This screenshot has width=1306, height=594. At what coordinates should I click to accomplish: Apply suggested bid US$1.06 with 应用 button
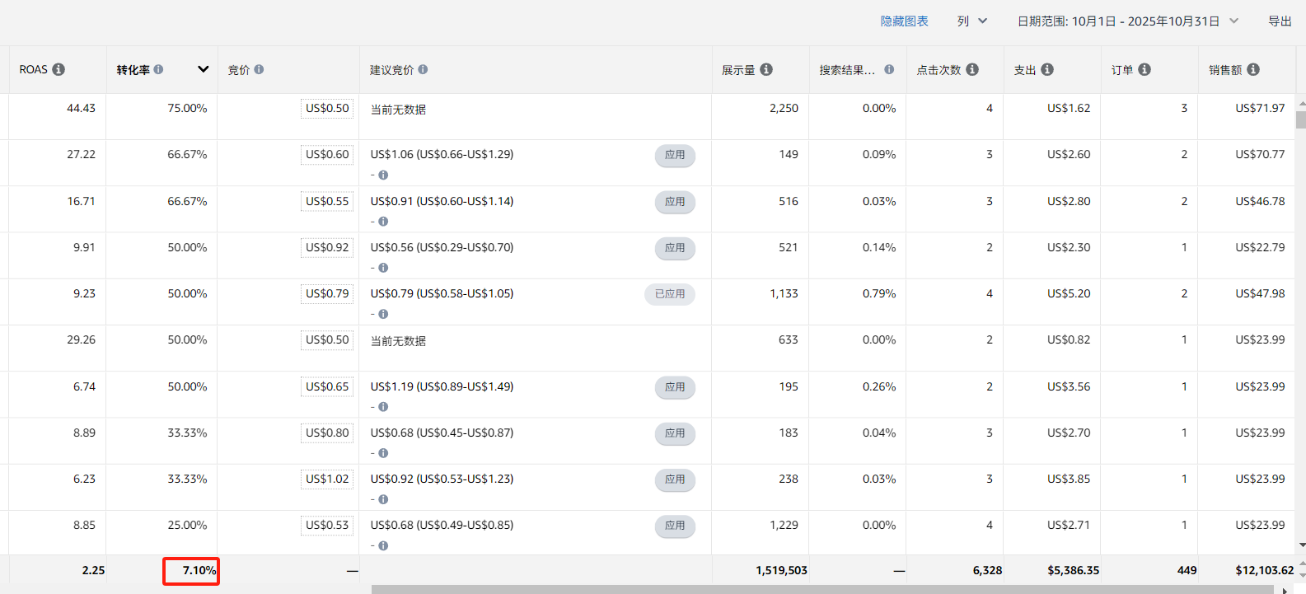click(675, 155)
